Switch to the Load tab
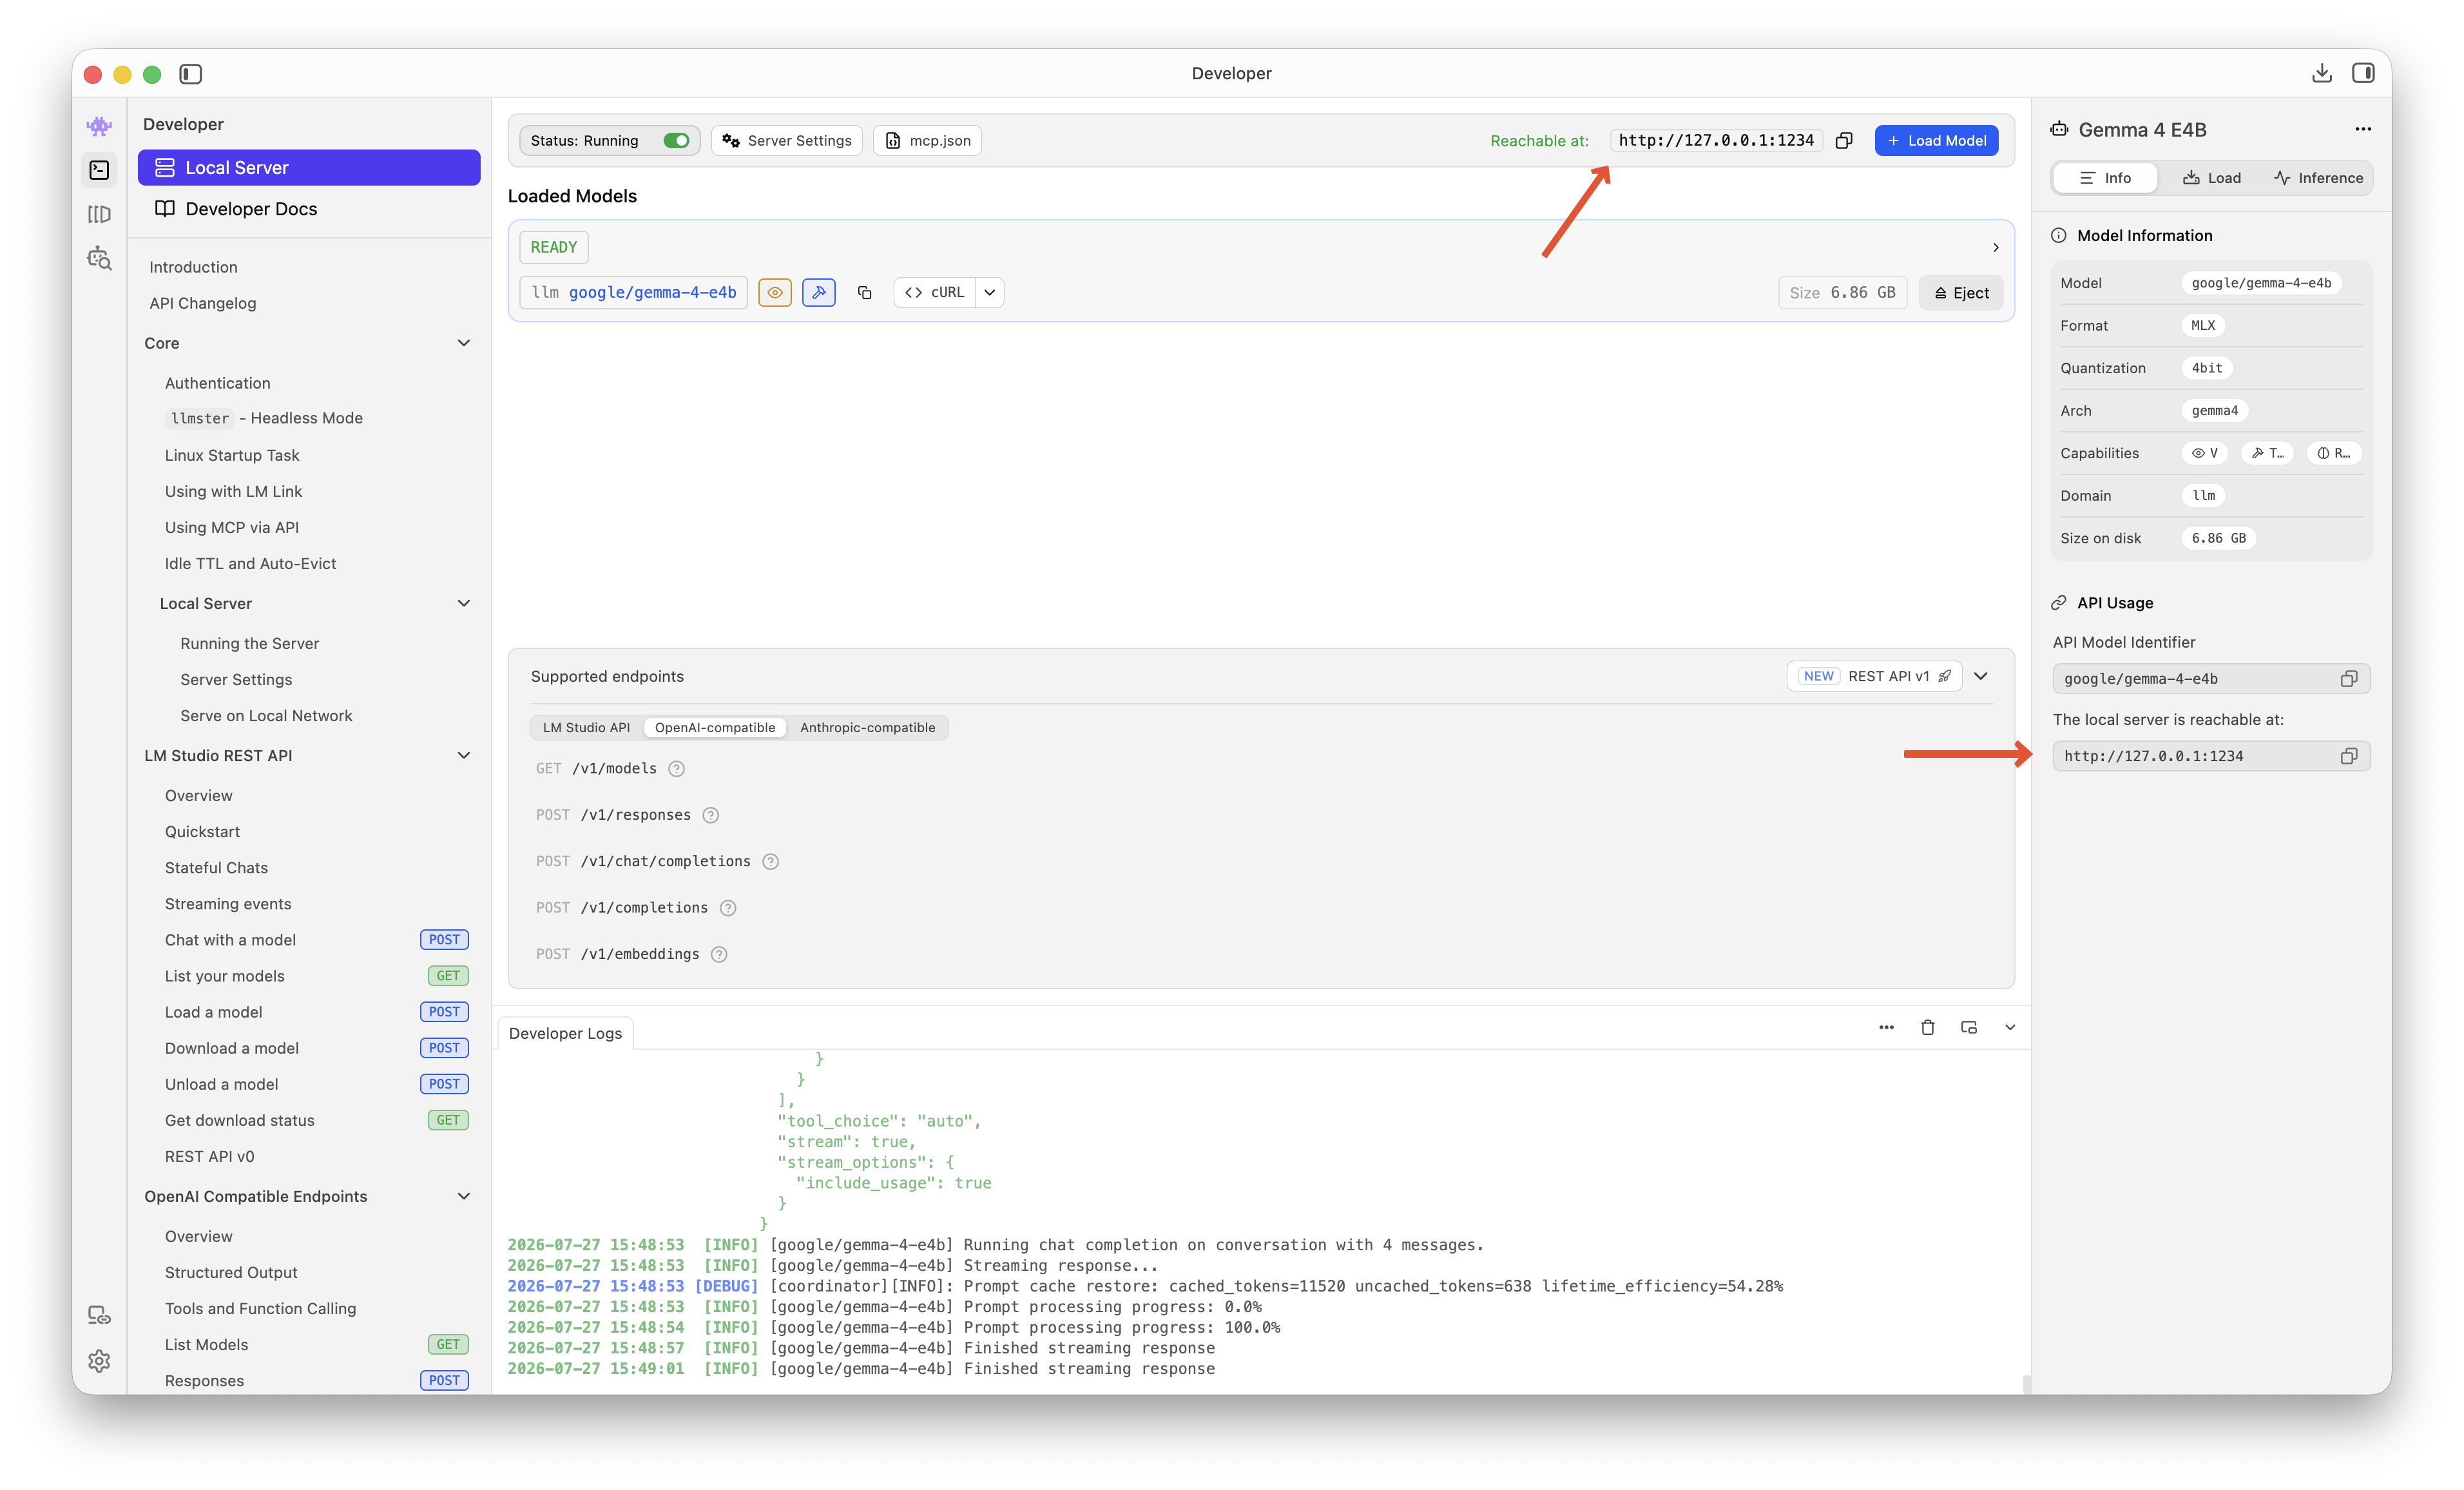The width and height of the screenshot is (2464, 1490). [2212, 178]
